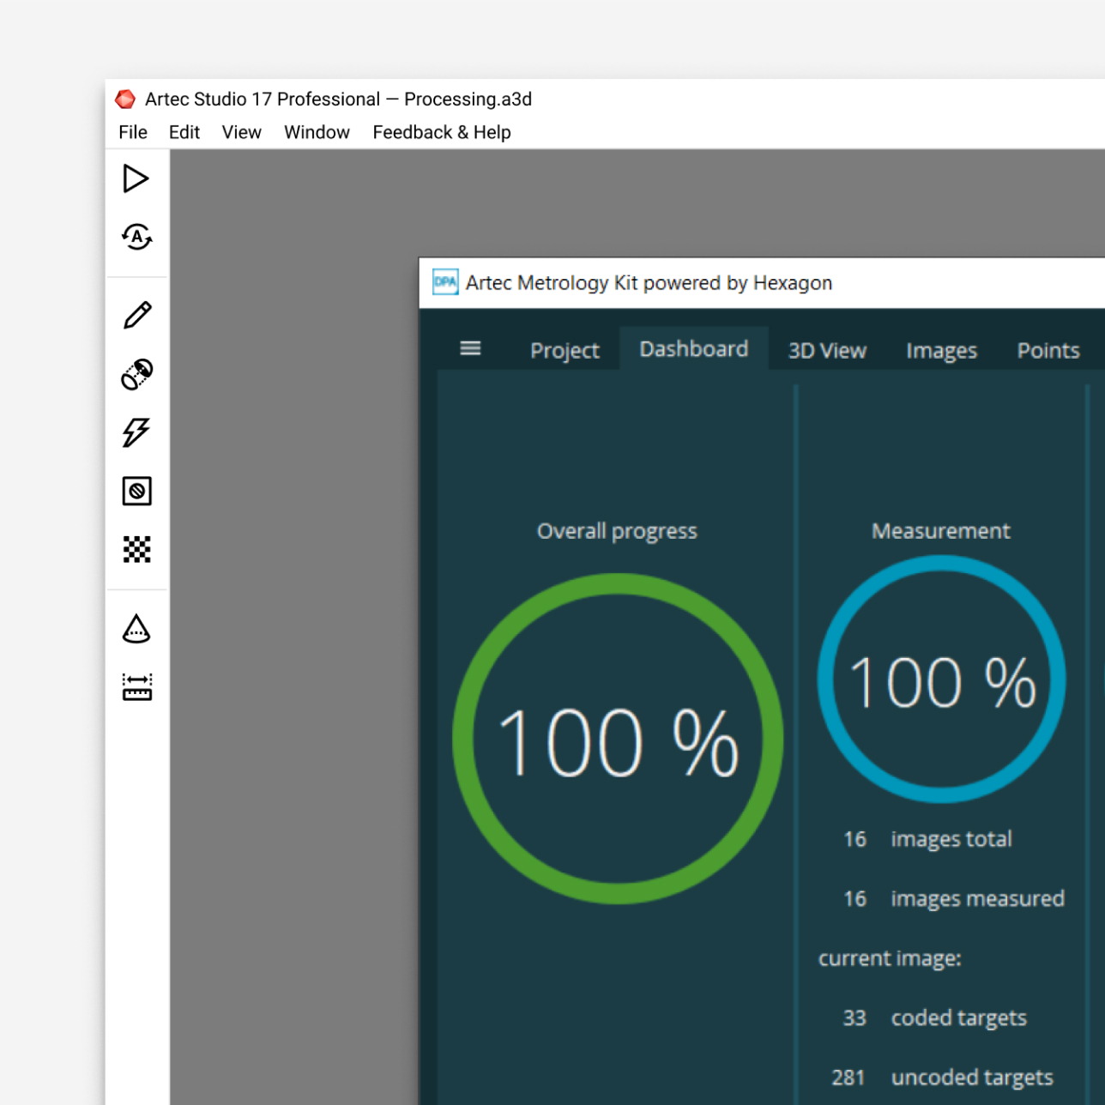Switch to the Project tab

(x=565, y=350)
